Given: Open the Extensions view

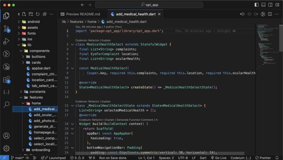Looking at the screenshot, I should [7, 79].
